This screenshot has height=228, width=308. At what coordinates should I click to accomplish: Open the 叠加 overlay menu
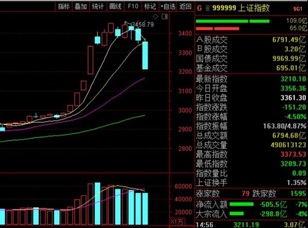(81, 6)
